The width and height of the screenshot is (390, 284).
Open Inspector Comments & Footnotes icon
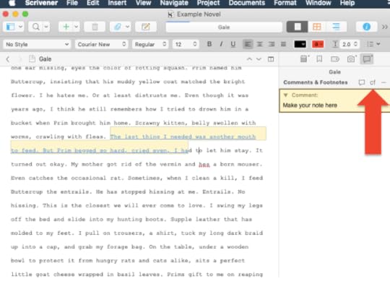point(367,59)
